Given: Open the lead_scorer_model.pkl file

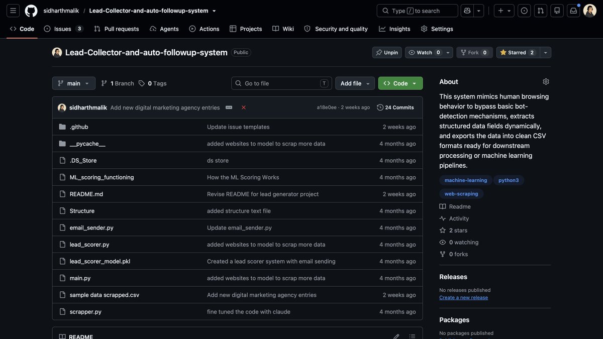Looking at the screenshot, I should [100, 261].
